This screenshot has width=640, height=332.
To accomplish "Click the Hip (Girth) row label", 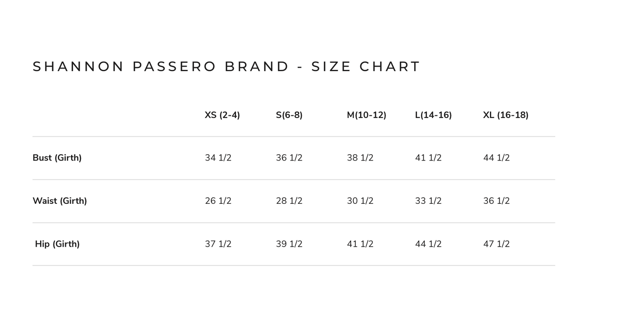I will [57, 244].
